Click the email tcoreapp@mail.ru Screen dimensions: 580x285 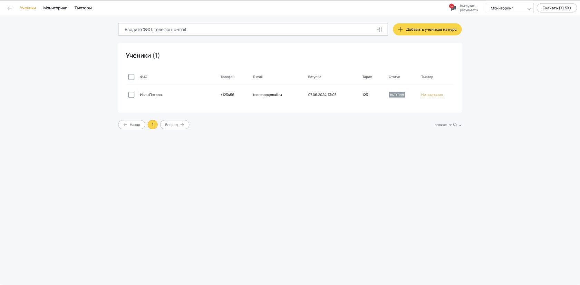(267, 95)
